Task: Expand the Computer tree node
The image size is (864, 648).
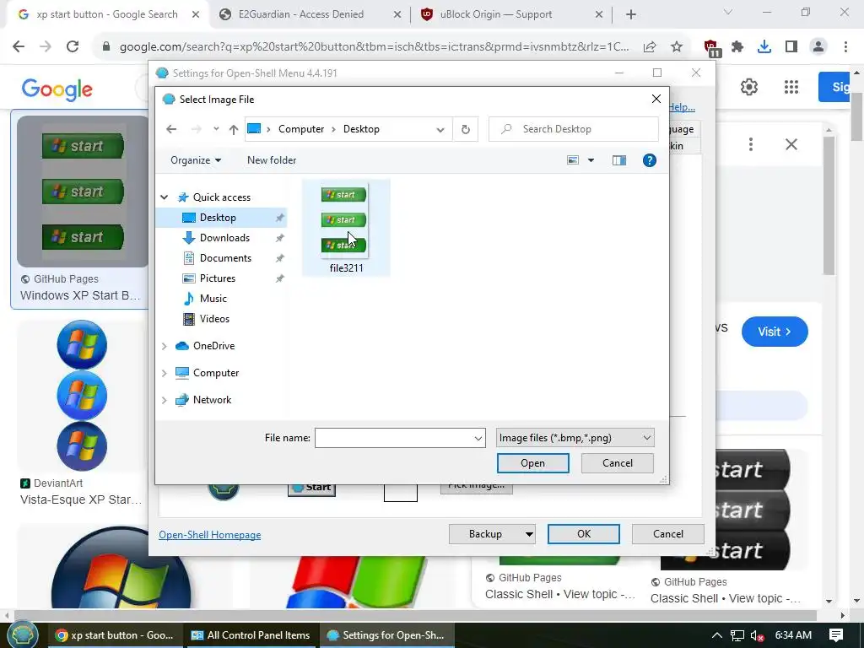Action: [x=165, y=373]
